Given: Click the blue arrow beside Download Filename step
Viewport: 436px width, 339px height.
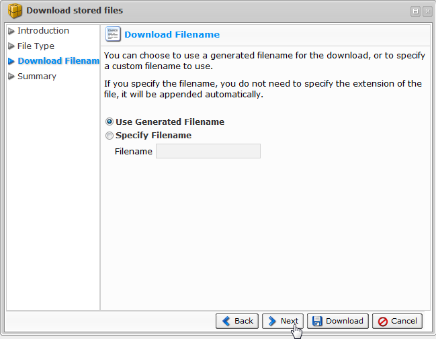Looking at the screenshot, I should click(x=11, y=61).
